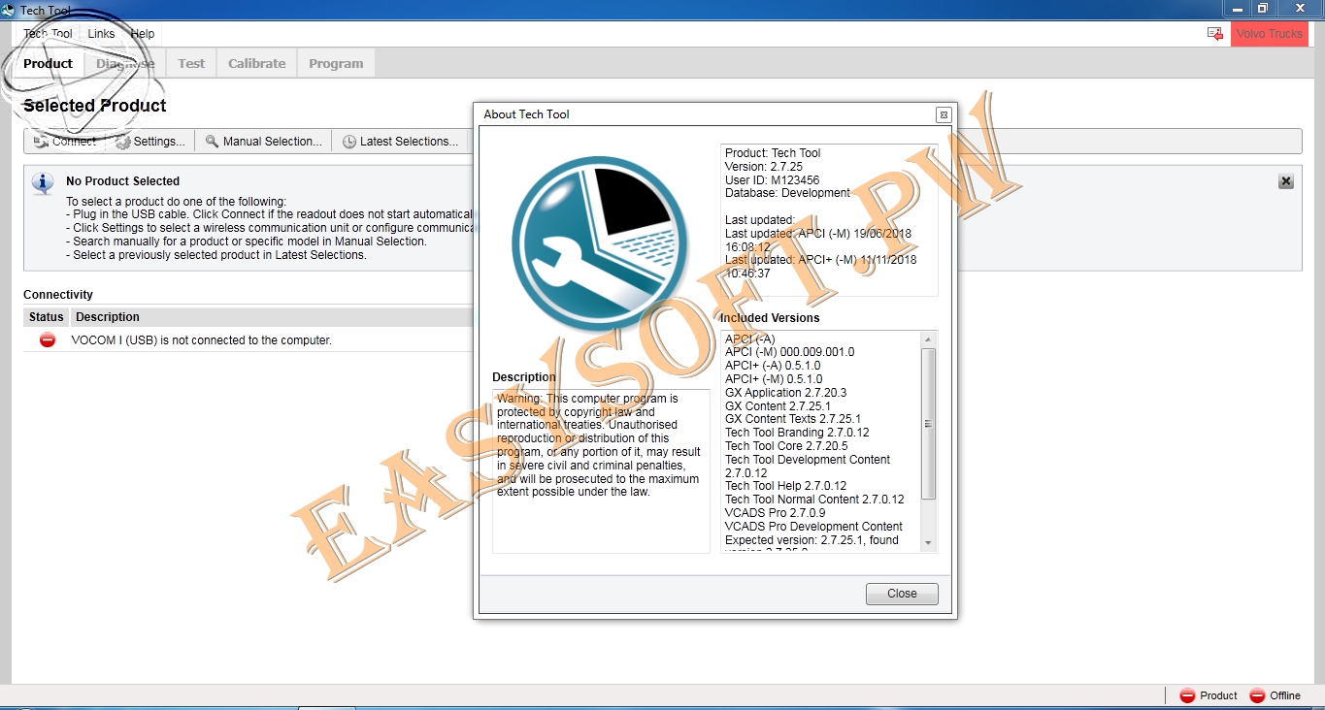The width and height of the screenshot is (1325, 710).
Task: Select 'Tech Tool Core 2.7.20.5' entry
Action: [786, 446]
